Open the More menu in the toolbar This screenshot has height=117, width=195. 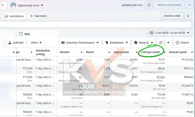[x=36, y=42]
